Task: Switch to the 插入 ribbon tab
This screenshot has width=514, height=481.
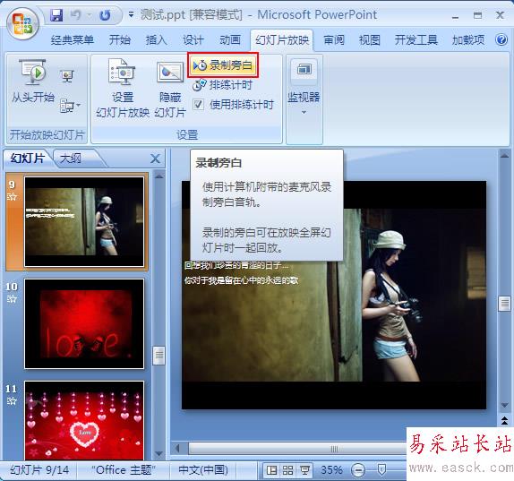Action: point(157,40)
